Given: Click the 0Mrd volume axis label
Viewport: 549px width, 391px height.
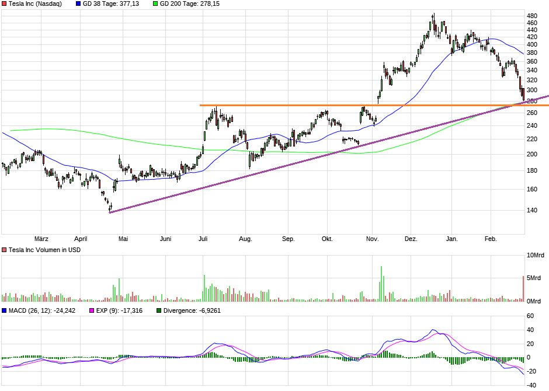Looking at the screenshot, I should [534, 301].
